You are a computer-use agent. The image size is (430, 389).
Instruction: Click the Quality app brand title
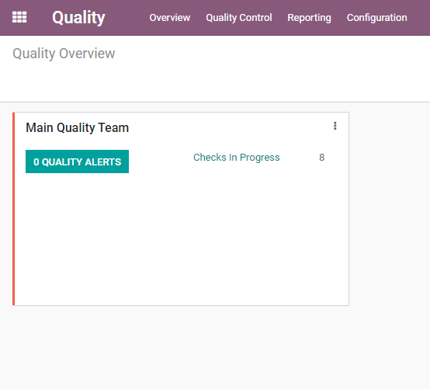point(78,17)
